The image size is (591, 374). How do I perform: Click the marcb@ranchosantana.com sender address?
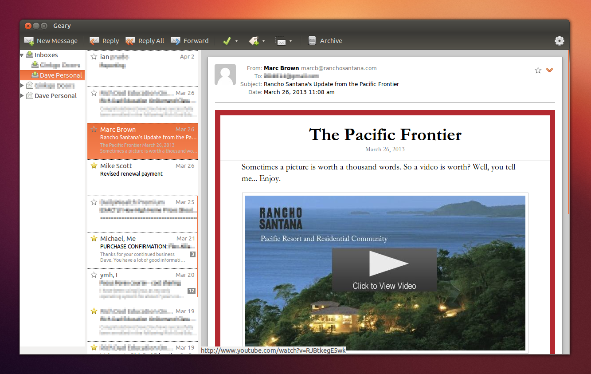coord(339,68)
